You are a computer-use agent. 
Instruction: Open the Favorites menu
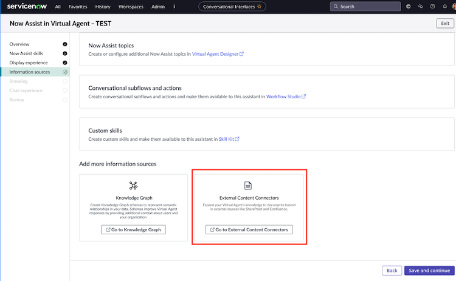[78, 7]
